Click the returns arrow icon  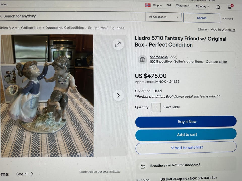click(x=143, y=166)
